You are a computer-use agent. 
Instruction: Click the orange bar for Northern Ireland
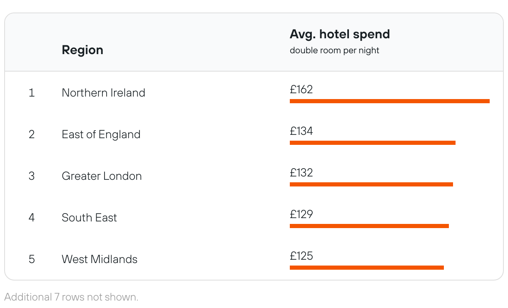coord(389,101)
